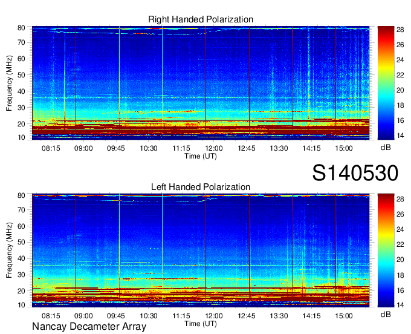Click "Time (UT)" axis label of Left Handed plot
The image size is (411, 334).
coord(201,324)
